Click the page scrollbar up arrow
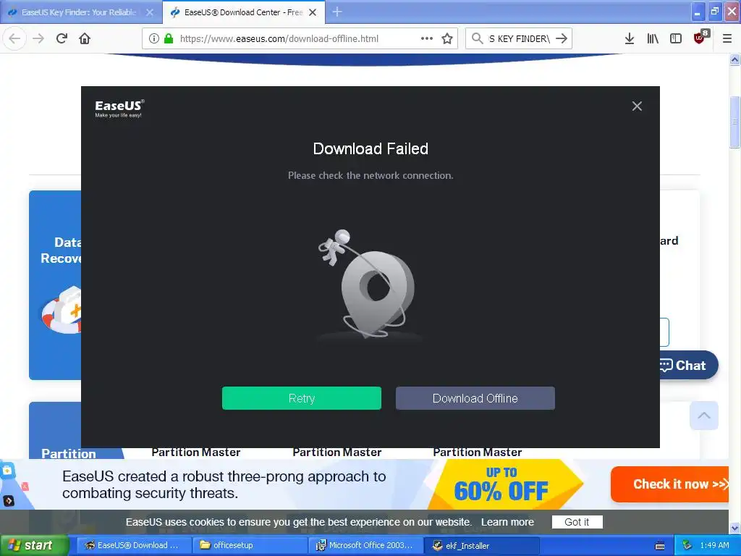The width and height of the screenshot is (741, 556). pos(734,59)
